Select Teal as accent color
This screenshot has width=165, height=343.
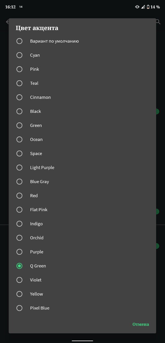click(x=82, y=83)
